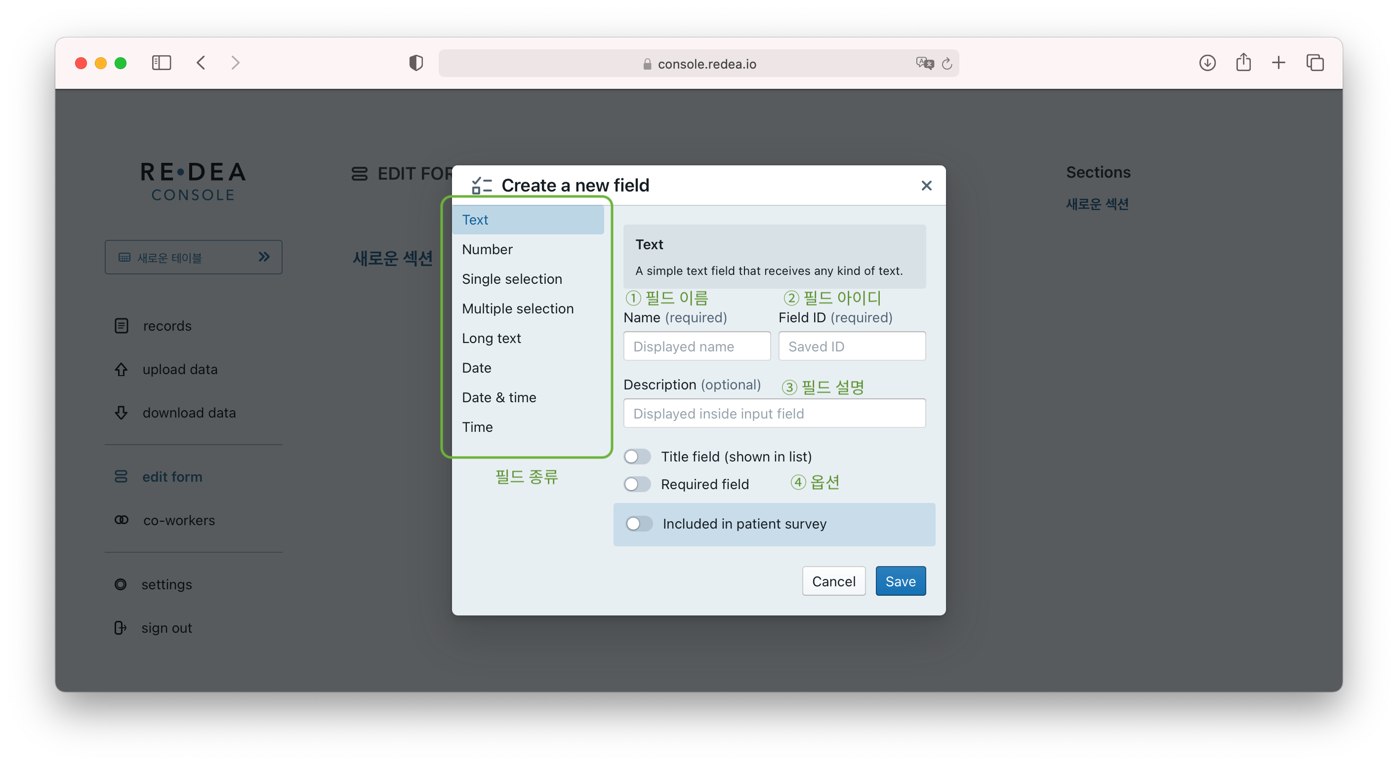The height and width of the screenshot is (765, 1398).
Task: Click the Field ID input box
Action: coord(852,346)
